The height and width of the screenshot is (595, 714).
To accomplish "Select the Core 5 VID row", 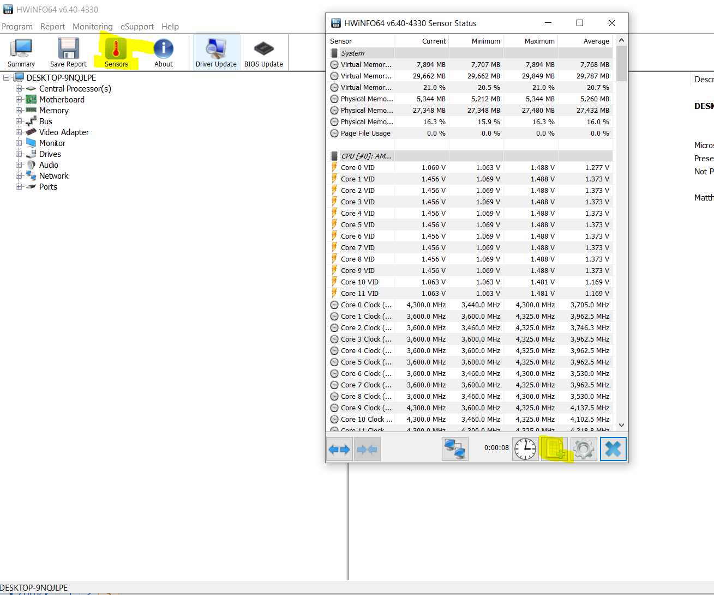I will pos(470,224).
